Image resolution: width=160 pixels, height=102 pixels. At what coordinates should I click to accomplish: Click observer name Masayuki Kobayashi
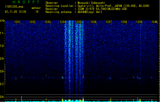[x=91, y=3]
